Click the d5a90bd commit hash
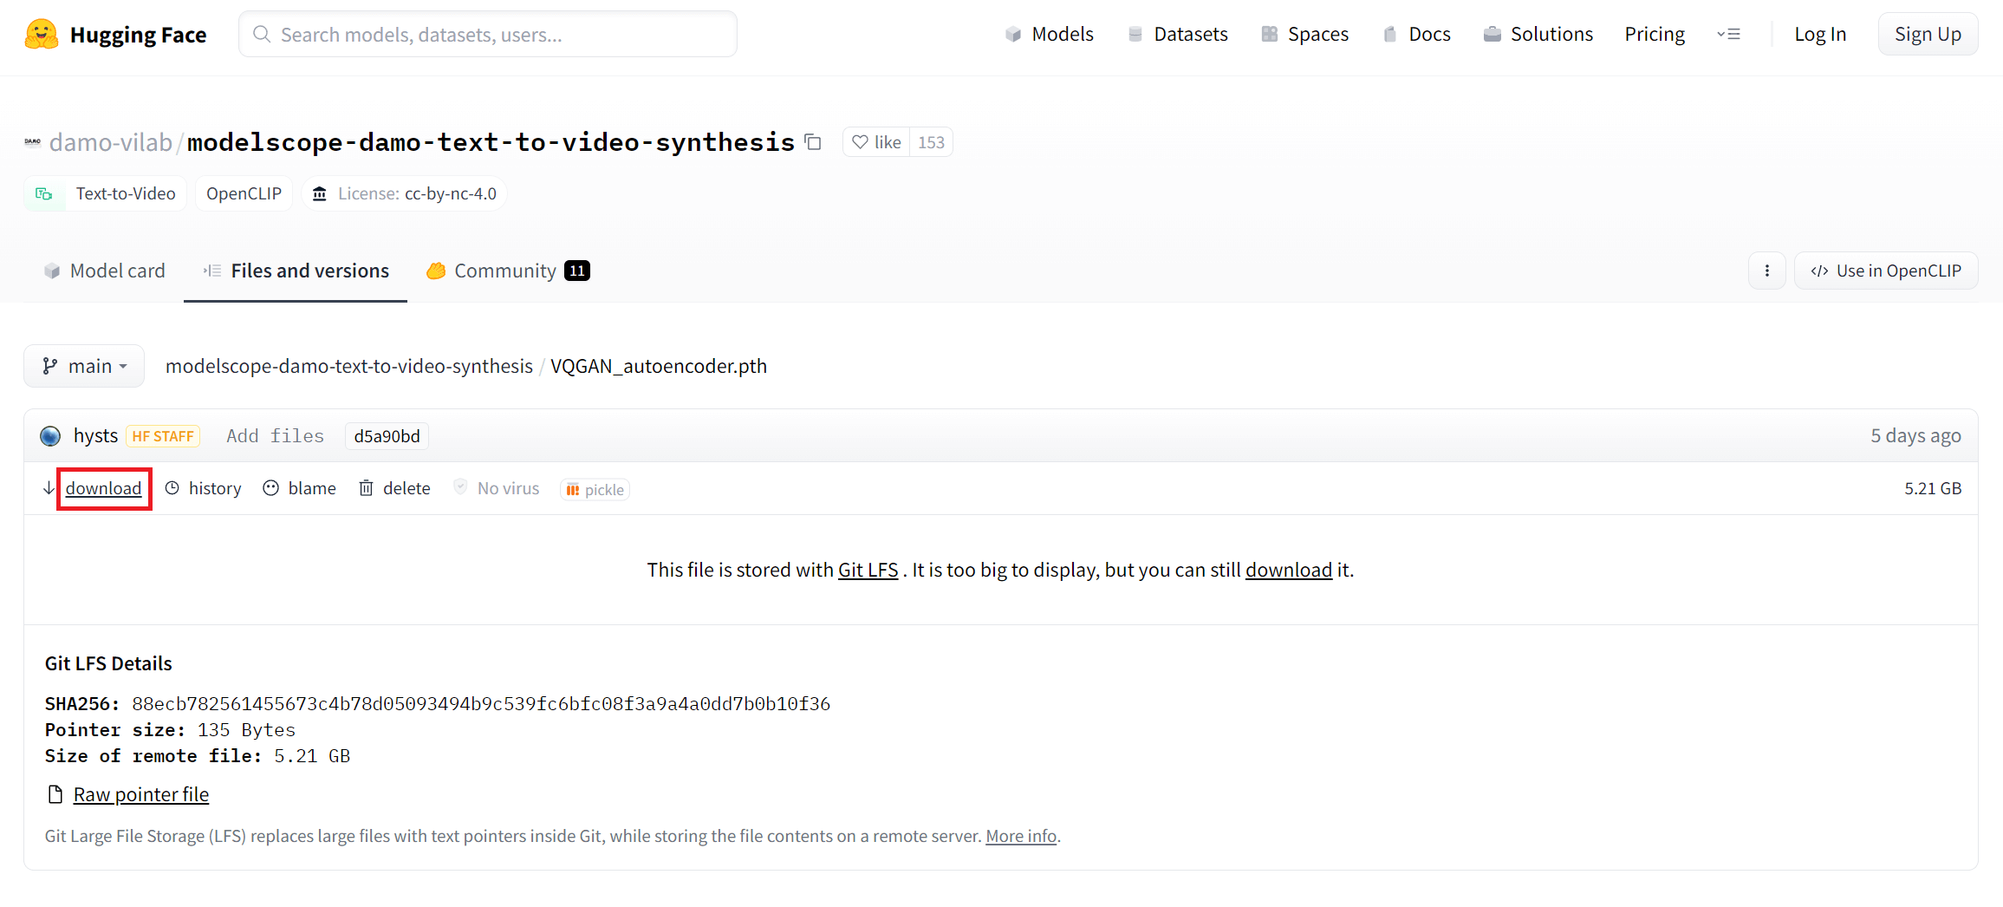 pyautogui.click(x=387, y=435)
